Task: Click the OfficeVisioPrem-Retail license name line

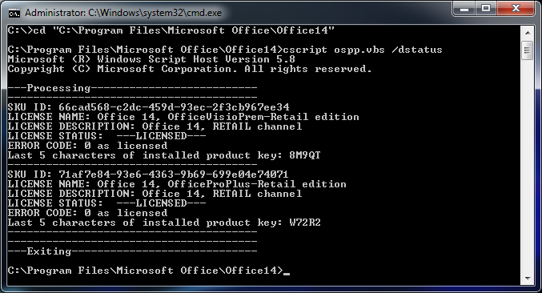Action: pyautogui.click(x=183, y=117)
